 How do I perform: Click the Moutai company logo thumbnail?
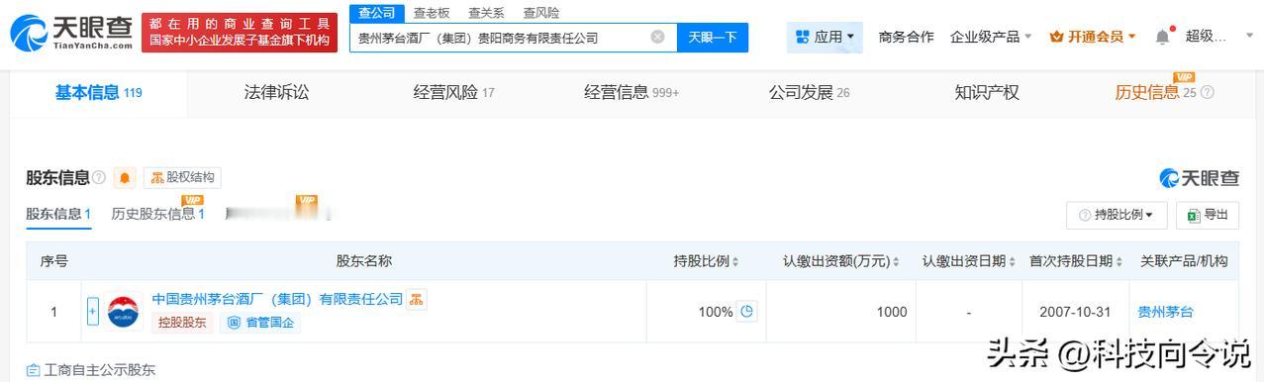[x=124, y=311]
